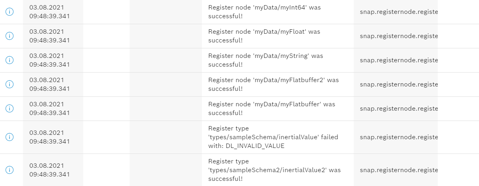Viewport: 479px width, 186px height.
Task: Select the timestamp on the myFlatbuffer2 row
Action: point(50,84)
